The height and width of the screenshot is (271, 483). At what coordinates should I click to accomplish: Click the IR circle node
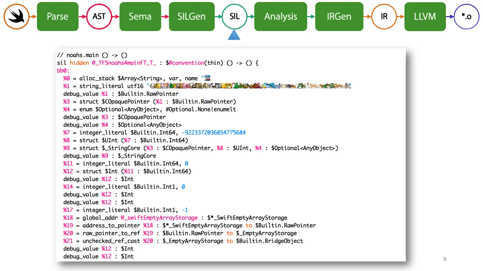pos(384,17)
